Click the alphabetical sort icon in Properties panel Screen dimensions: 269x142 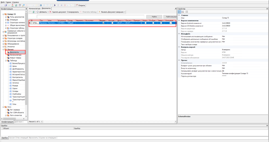pos(183,12)
